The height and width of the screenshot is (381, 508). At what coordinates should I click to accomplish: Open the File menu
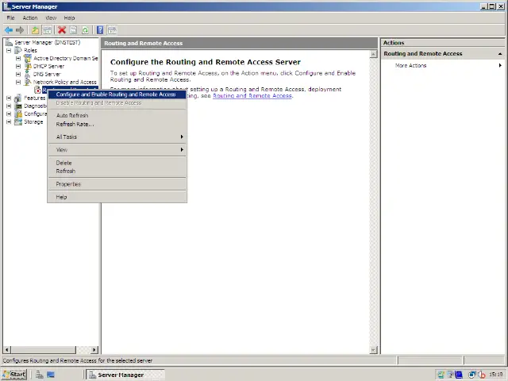point(10,17)
